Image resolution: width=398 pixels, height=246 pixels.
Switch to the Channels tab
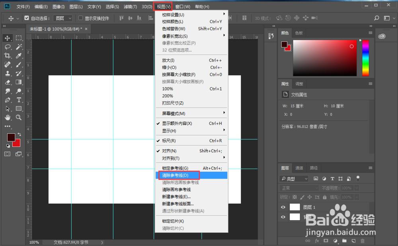299,168
